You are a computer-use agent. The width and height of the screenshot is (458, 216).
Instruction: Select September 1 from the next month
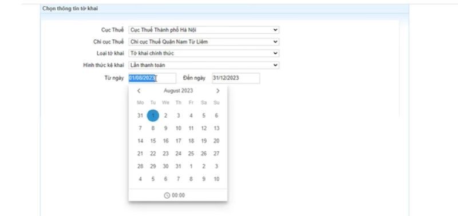191,166
